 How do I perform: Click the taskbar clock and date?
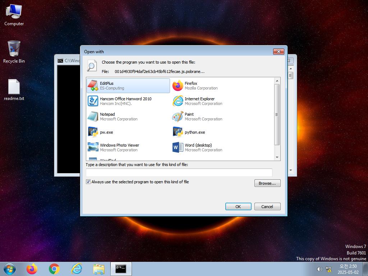348,269
